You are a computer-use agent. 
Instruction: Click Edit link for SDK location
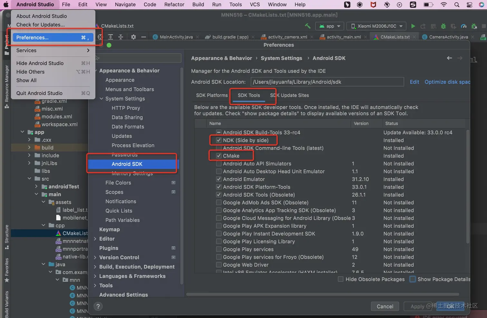[415, 82]
